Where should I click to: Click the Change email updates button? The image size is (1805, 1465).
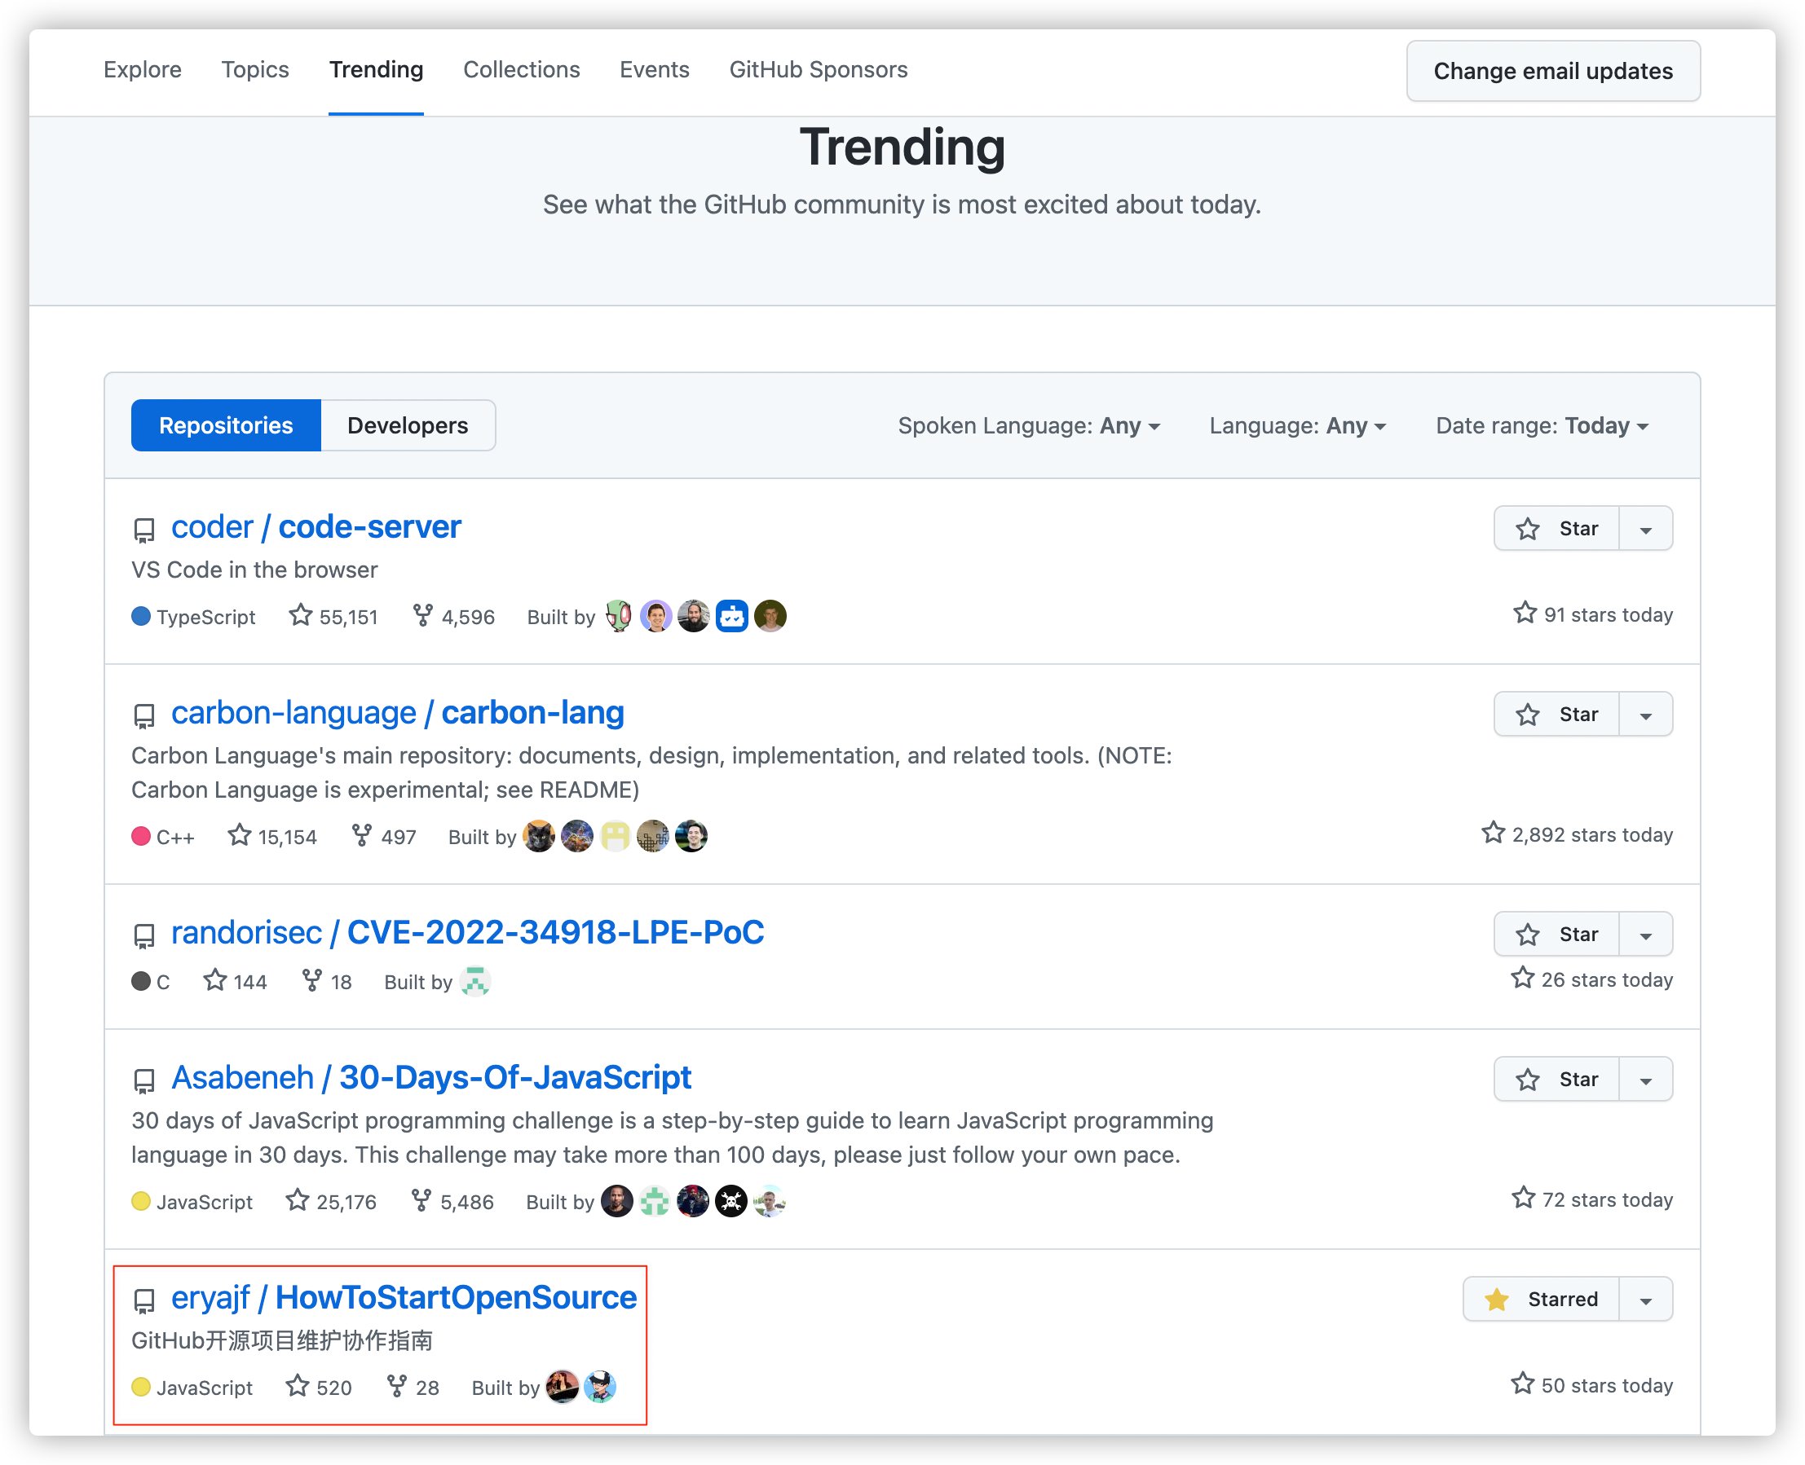coord(1553,71)
